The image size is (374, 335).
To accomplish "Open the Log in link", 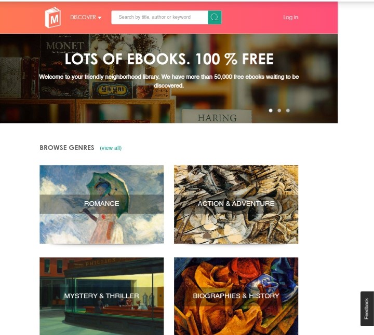I will (x=290, y=17).
